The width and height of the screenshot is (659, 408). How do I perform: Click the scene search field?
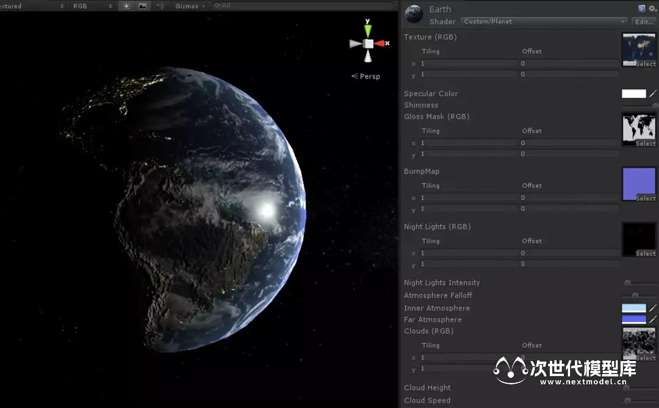[x=302, y=5]
